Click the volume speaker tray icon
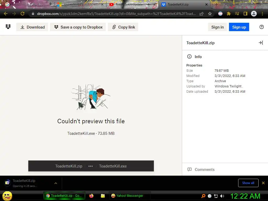Viewport: 268px width, 201px height. pyautogui.click(x=222, y=196)
